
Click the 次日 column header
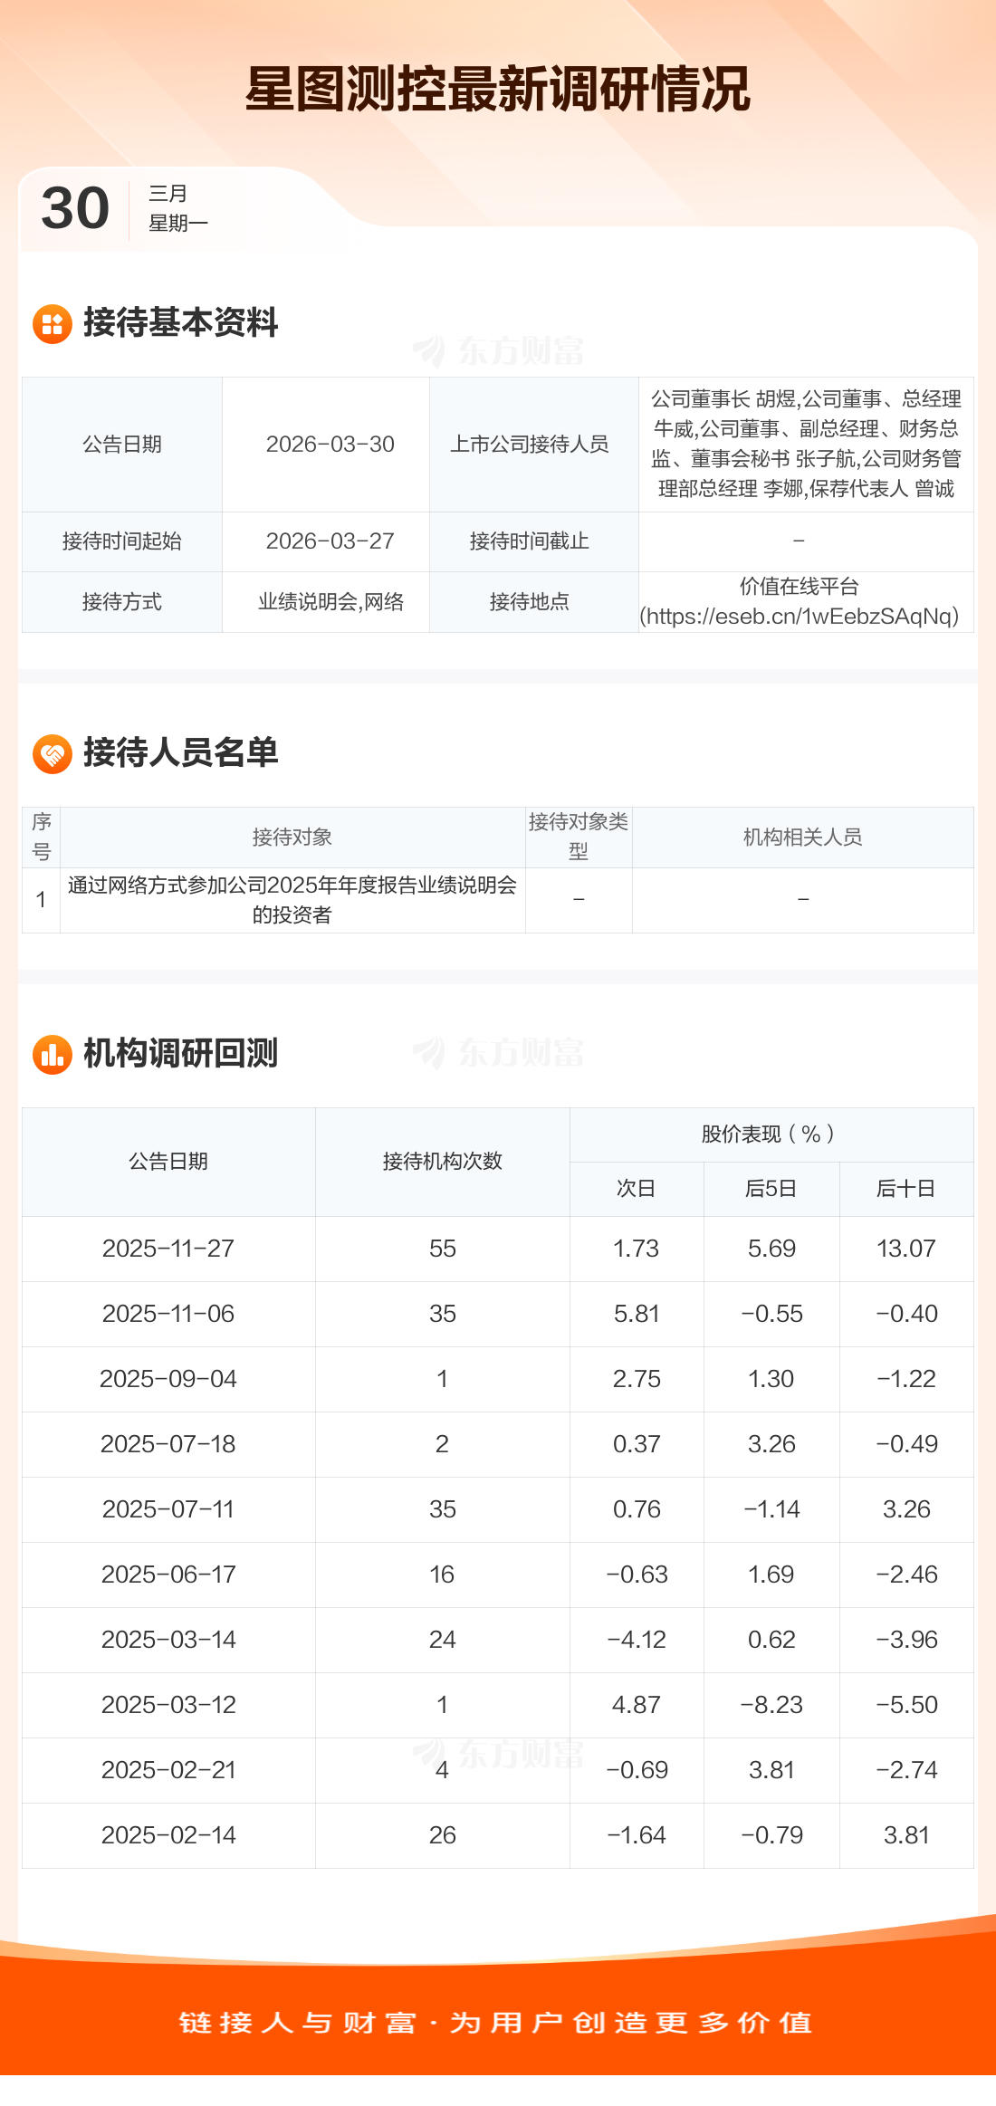[637, 1189]
